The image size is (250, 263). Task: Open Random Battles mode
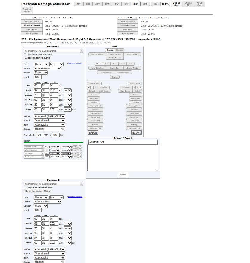27,10
